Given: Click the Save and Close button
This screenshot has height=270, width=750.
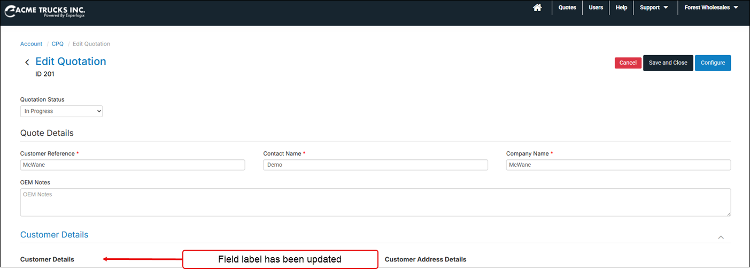Looking at the screenshot, I should pyautogui.click(x=668, y=63).
